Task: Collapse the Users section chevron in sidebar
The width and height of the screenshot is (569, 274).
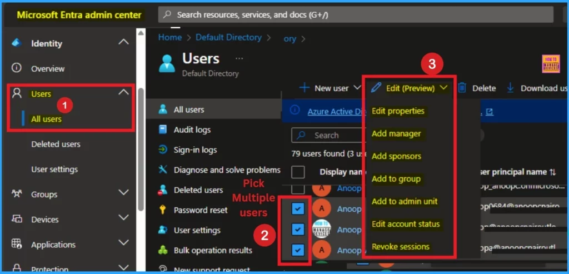Action: click(124, 92)
